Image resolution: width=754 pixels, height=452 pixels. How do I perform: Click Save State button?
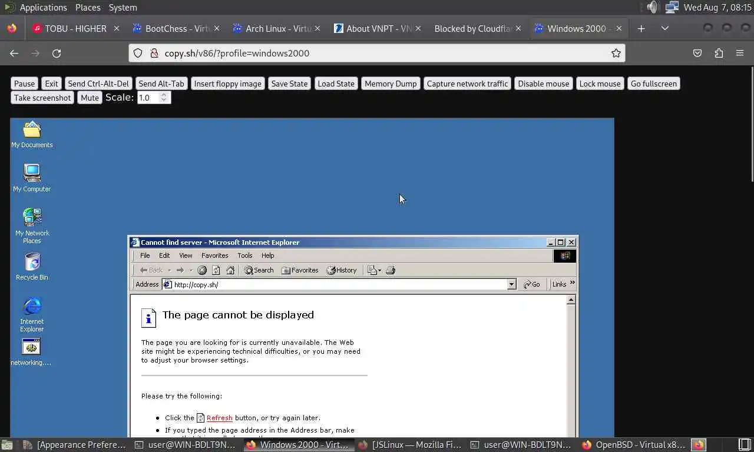tap(289, 84)
